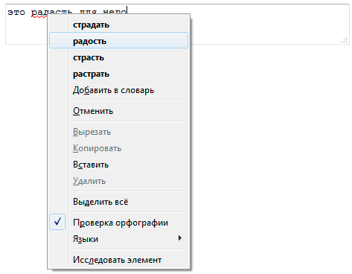352x274 pixels.
Task: Click disabled "Копировать" item
Action: 118,148
